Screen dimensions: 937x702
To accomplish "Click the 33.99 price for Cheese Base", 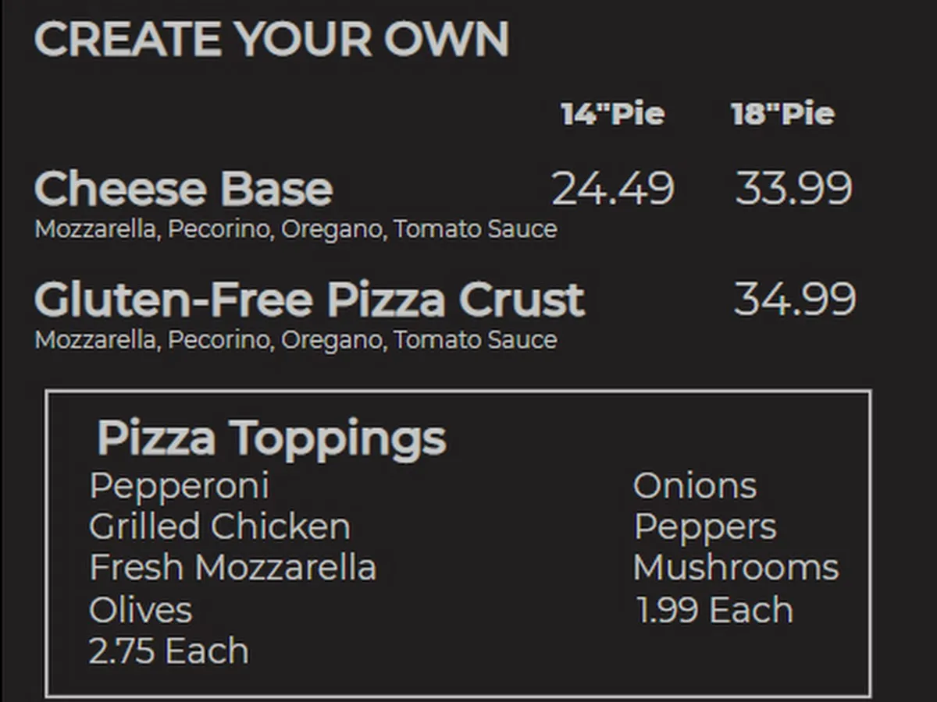I will coord(793,189).
